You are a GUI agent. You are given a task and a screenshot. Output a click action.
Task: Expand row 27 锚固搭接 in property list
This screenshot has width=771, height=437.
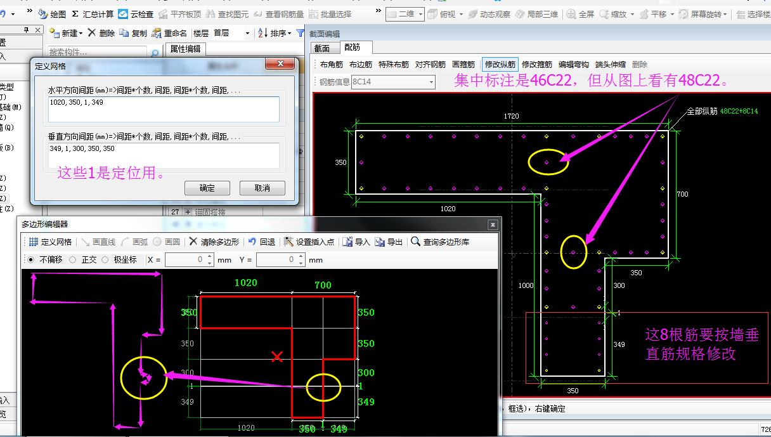tap(188, 212)
